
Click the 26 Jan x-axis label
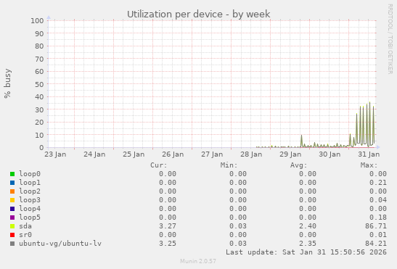coord(173,154)
